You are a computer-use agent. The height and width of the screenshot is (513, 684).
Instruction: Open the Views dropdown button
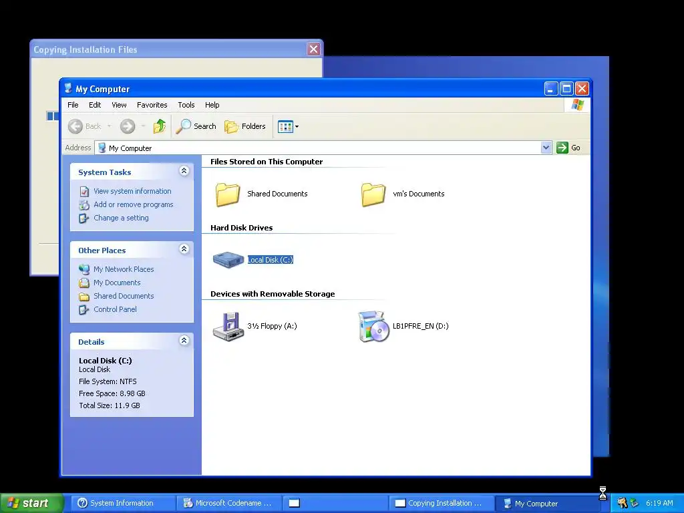coord(288,126)
